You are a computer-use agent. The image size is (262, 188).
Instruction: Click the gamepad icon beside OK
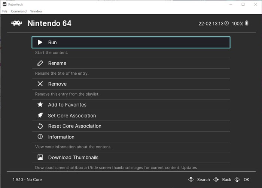(x=237, y=179)
